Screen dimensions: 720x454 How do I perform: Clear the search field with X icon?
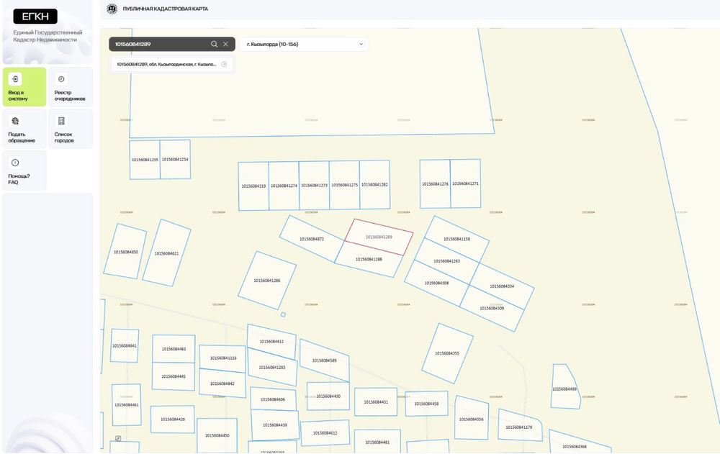[225, 44]
